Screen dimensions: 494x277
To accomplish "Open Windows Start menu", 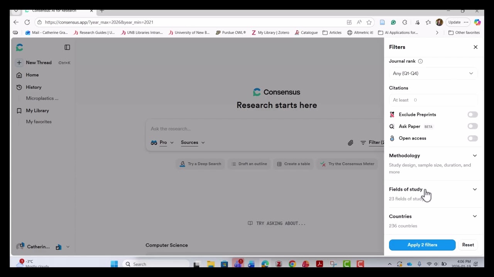I will pyautogui.click(x=114, y=264).
